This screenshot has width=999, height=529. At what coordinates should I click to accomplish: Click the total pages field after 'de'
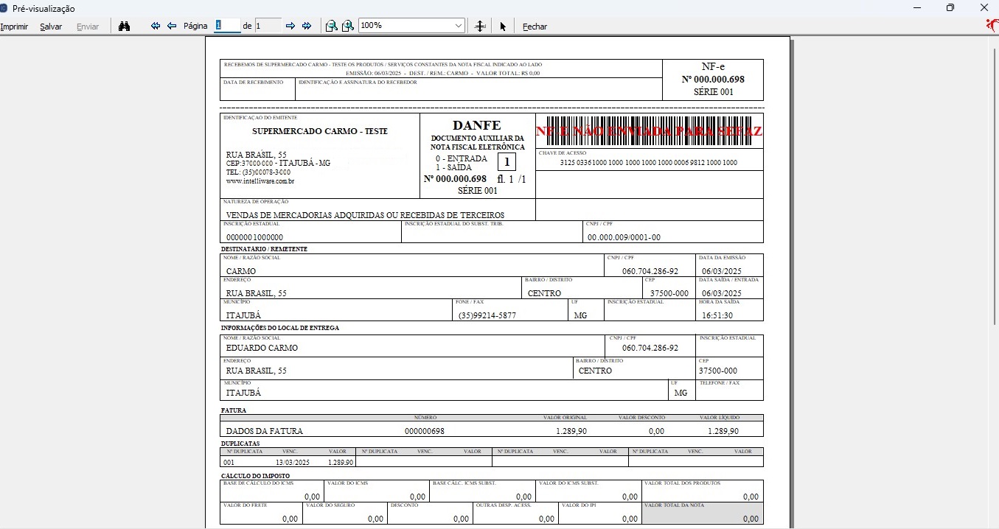pos(268,26)
